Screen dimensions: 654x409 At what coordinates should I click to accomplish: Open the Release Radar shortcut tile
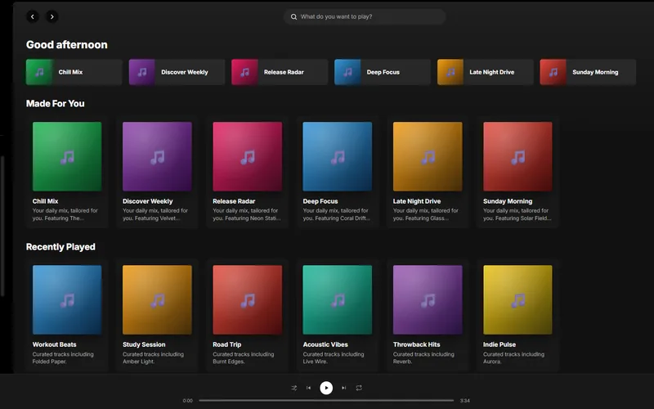click(x=280, y=72)
